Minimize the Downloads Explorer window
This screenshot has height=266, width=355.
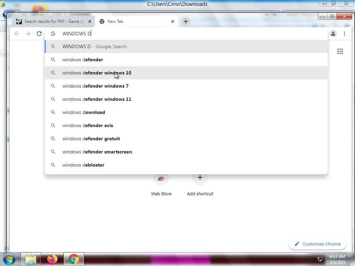pyautogui.click(x=324, y=3)
